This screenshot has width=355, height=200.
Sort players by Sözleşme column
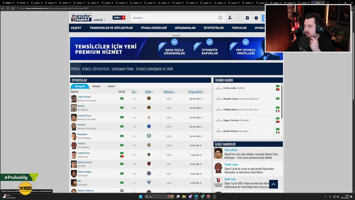169,92
